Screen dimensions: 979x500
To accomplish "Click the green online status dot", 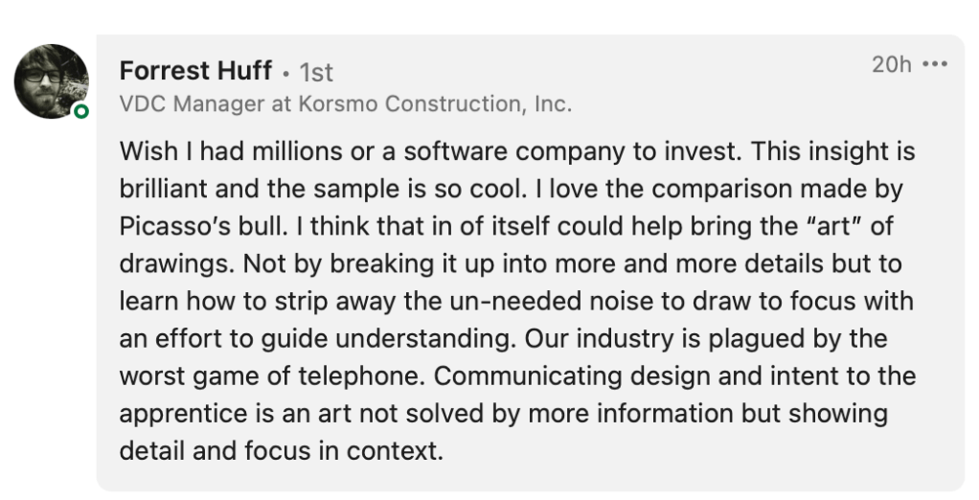I will [81, 112].
